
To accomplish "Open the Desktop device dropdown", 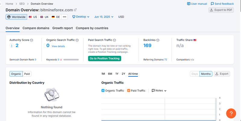I will (x=81, y=17).
